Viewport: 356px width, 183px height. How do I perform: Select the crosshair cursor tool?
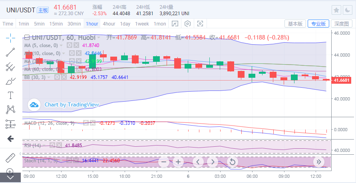point(10,38)
